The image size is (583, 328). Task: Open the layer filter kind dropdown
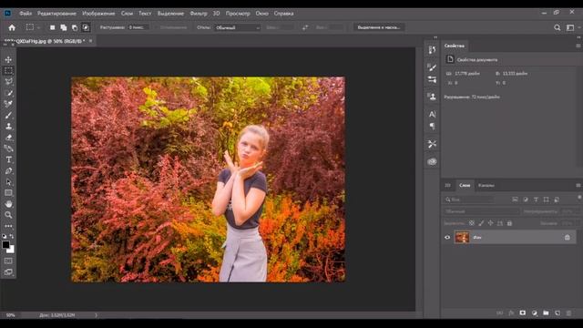(469, 200)
